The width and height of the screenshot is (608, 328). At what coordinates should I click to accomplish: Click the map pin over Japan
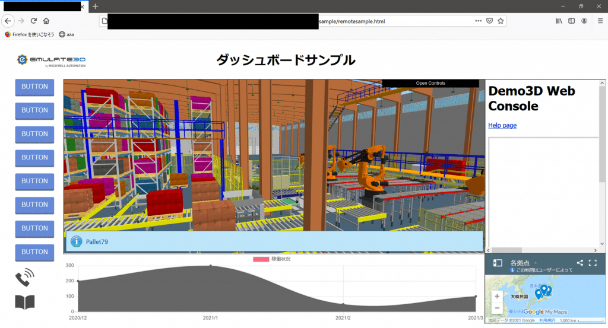tap(544, 289)
